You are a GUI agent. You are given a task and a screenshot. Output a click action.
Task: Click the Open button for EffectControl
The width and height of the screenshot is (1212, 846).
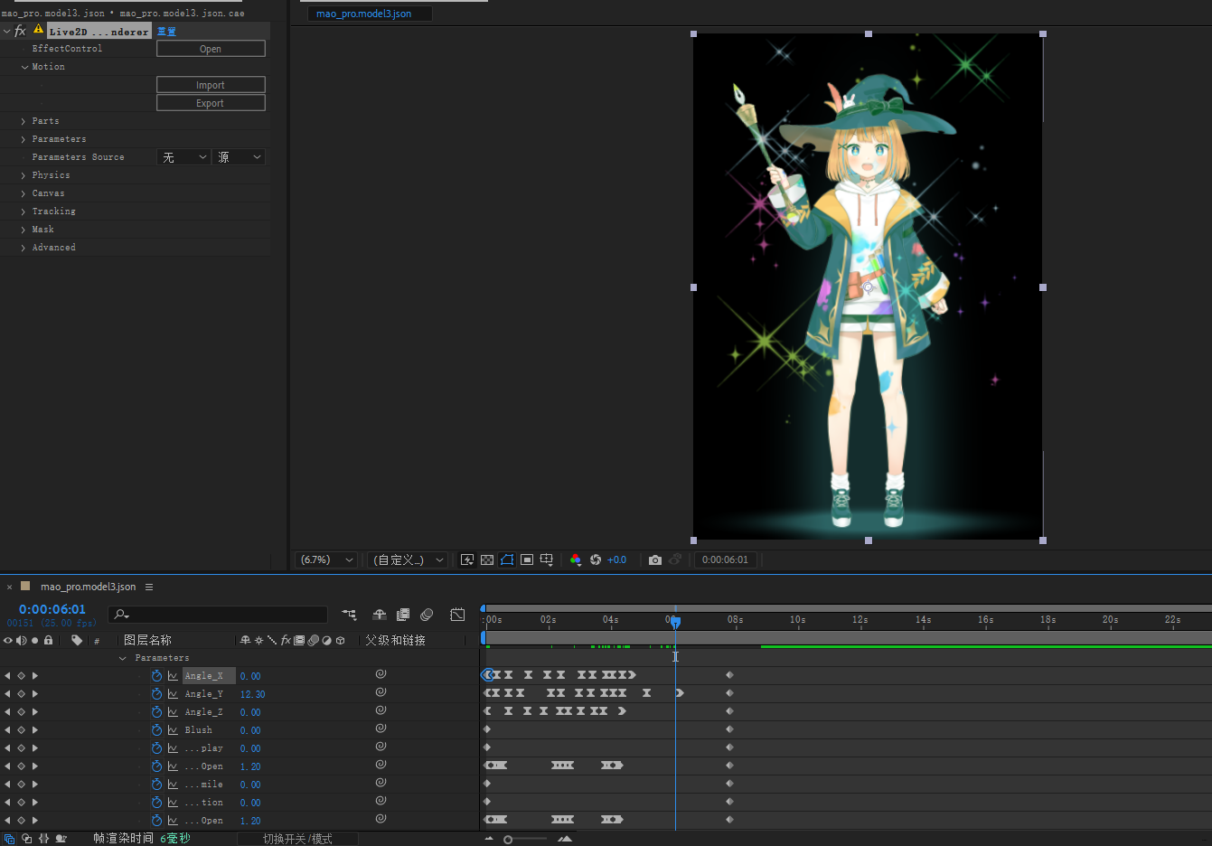211,49
